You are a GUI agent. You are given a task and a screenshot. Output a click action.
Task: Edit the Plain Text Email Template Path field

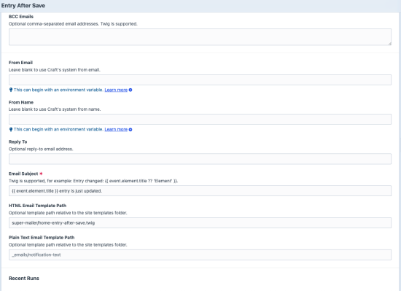pyautogui.click(x=200, y=255)
